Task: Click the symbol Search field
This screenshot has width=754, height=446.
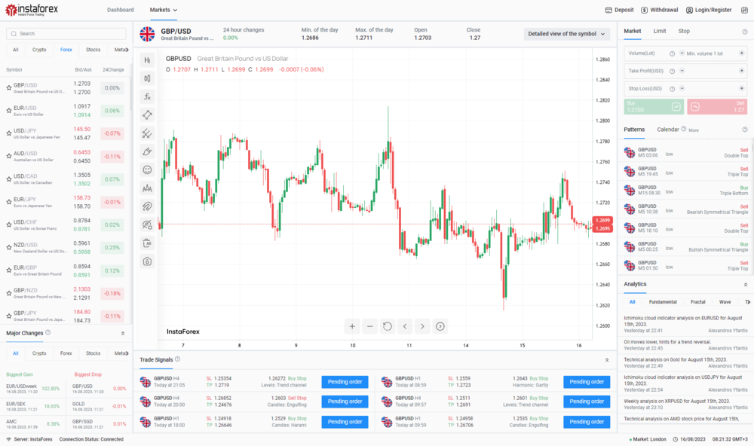Action: tap(66, 34)
